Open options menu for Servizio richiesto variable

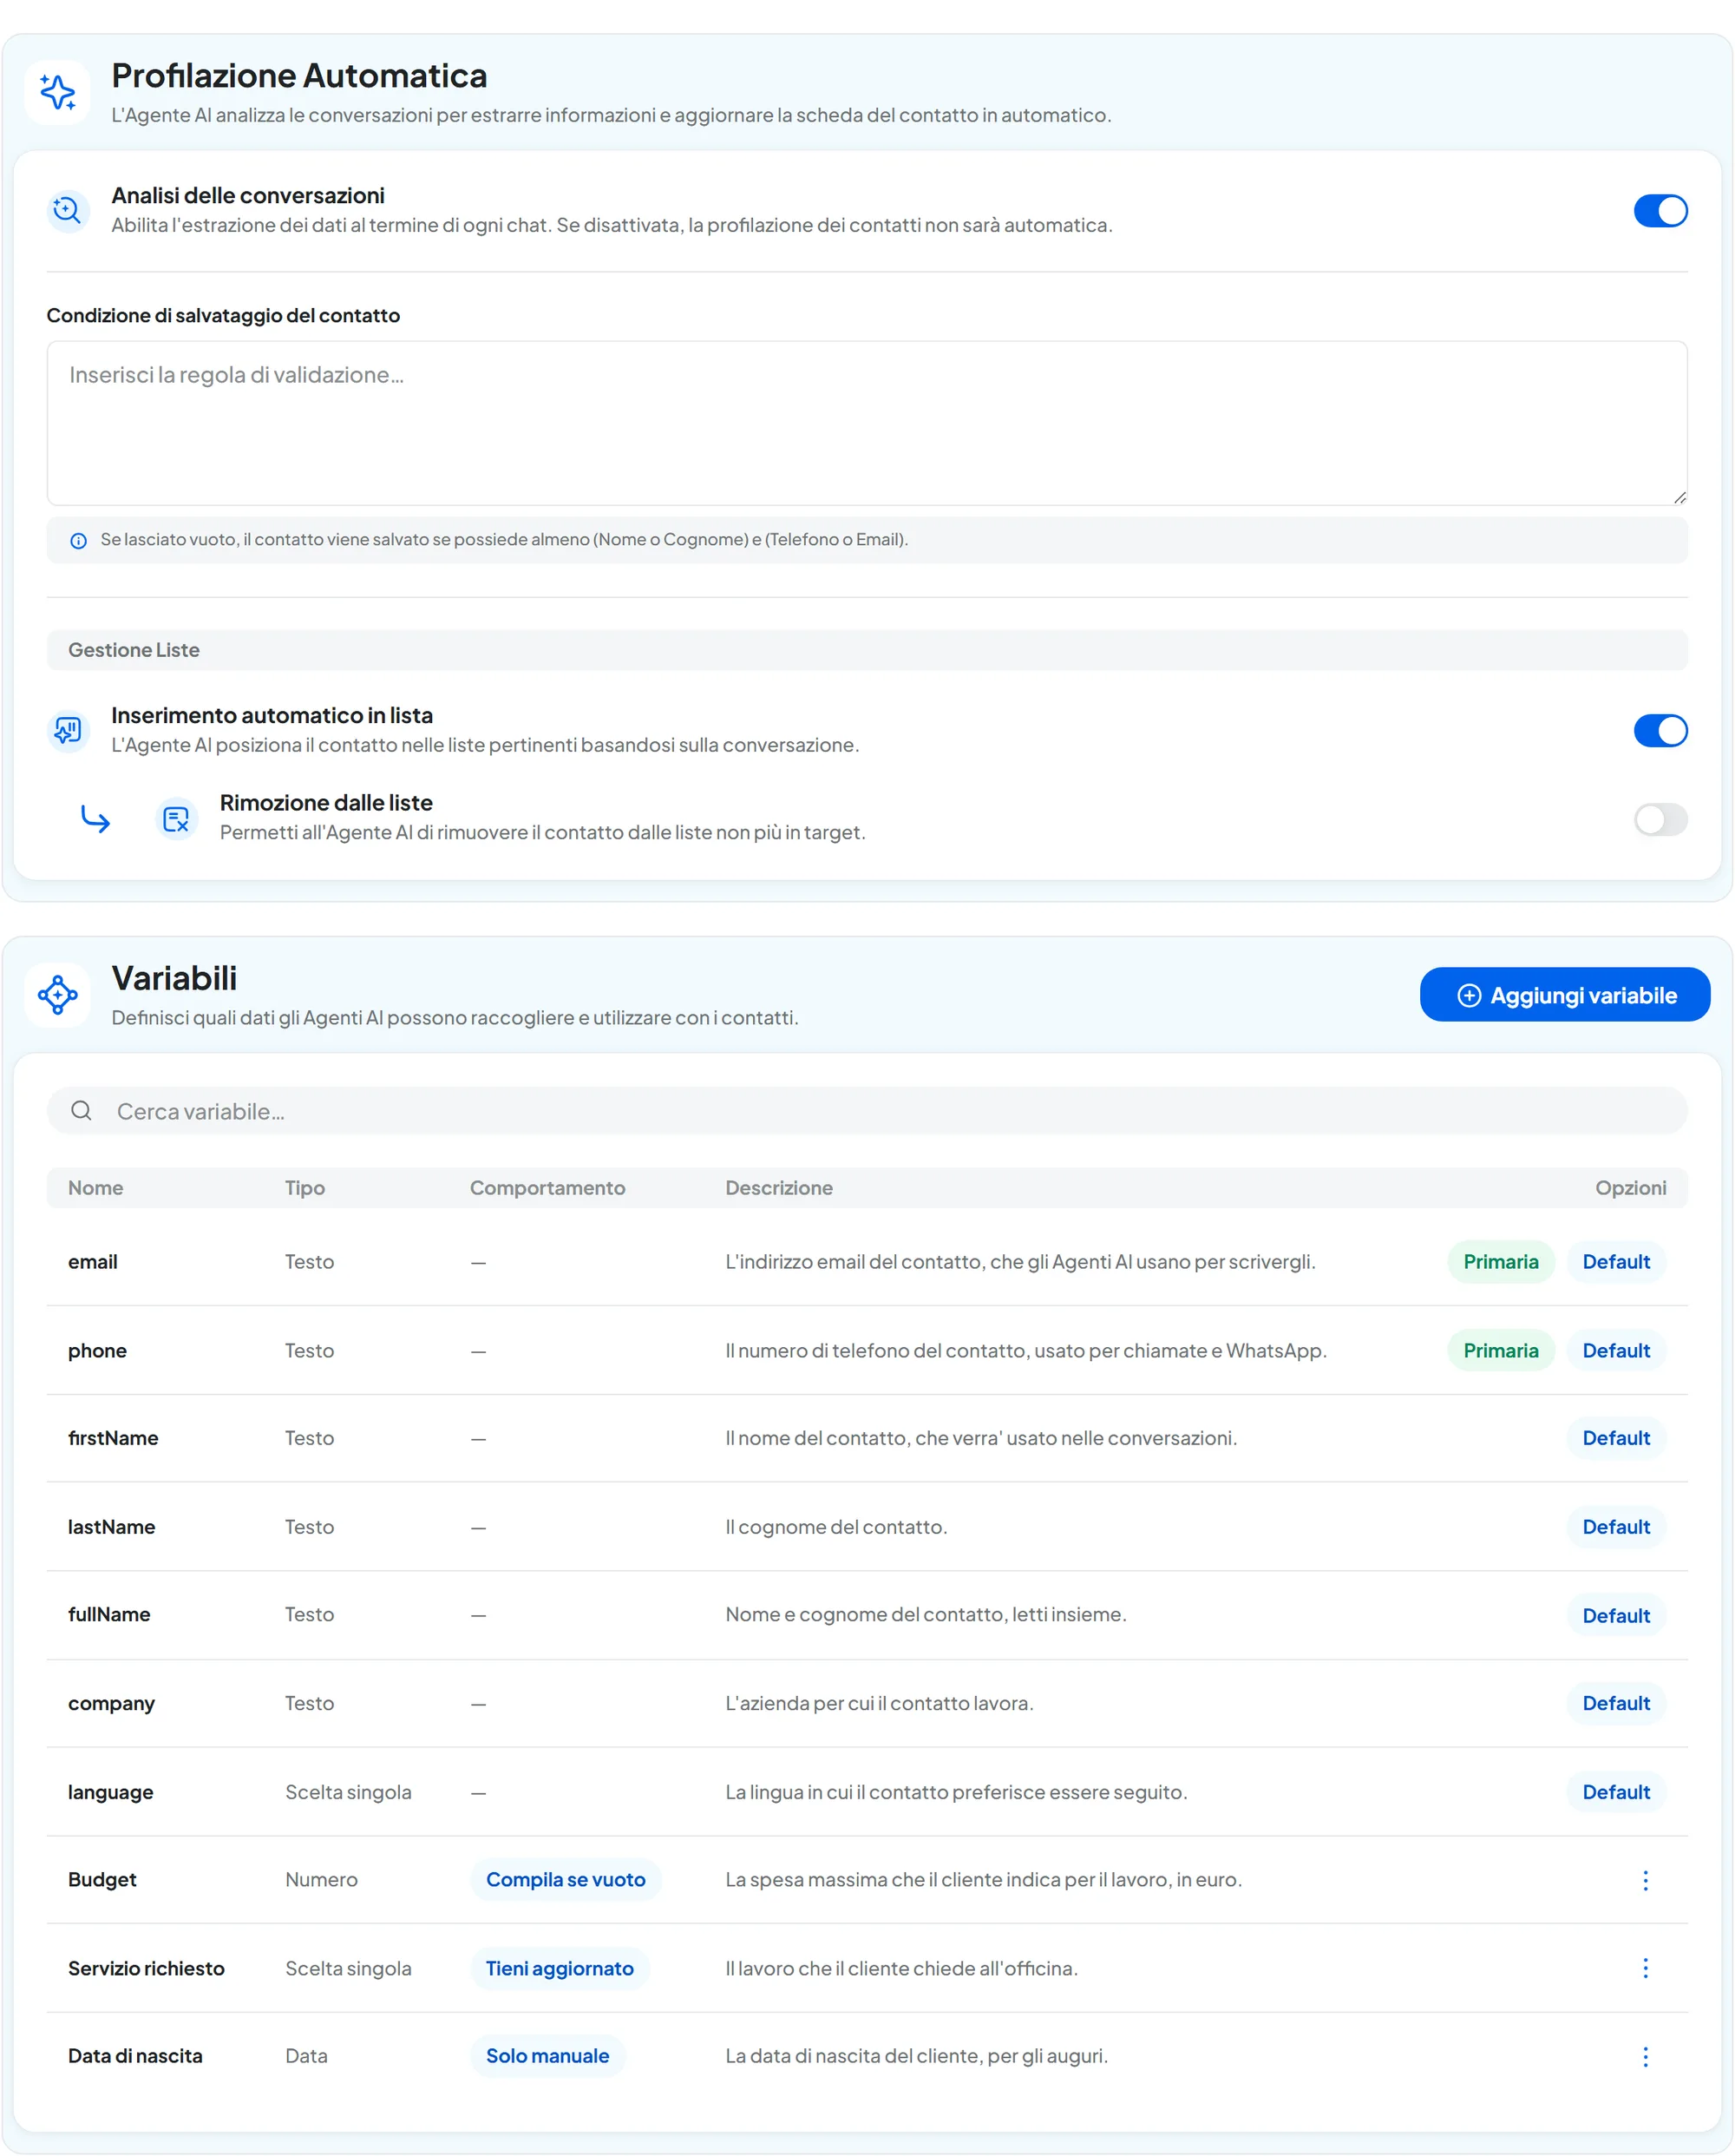point(1645,1968)
